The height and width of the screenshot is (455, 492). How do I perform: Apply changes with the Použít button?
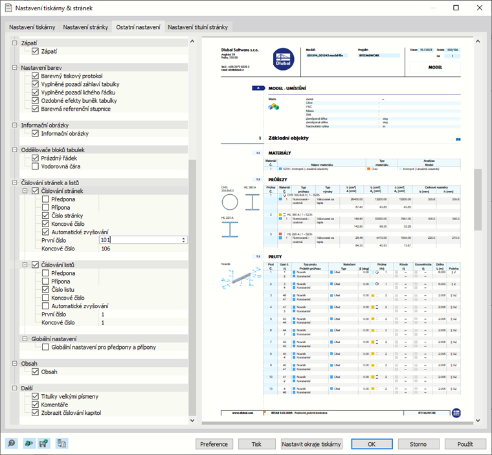tap(465, 444)
